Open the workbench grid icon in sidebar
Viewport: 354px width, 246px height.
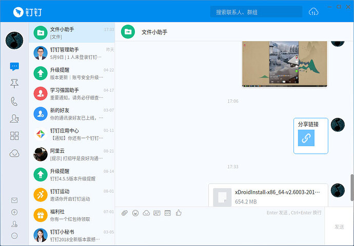(14, 136)
